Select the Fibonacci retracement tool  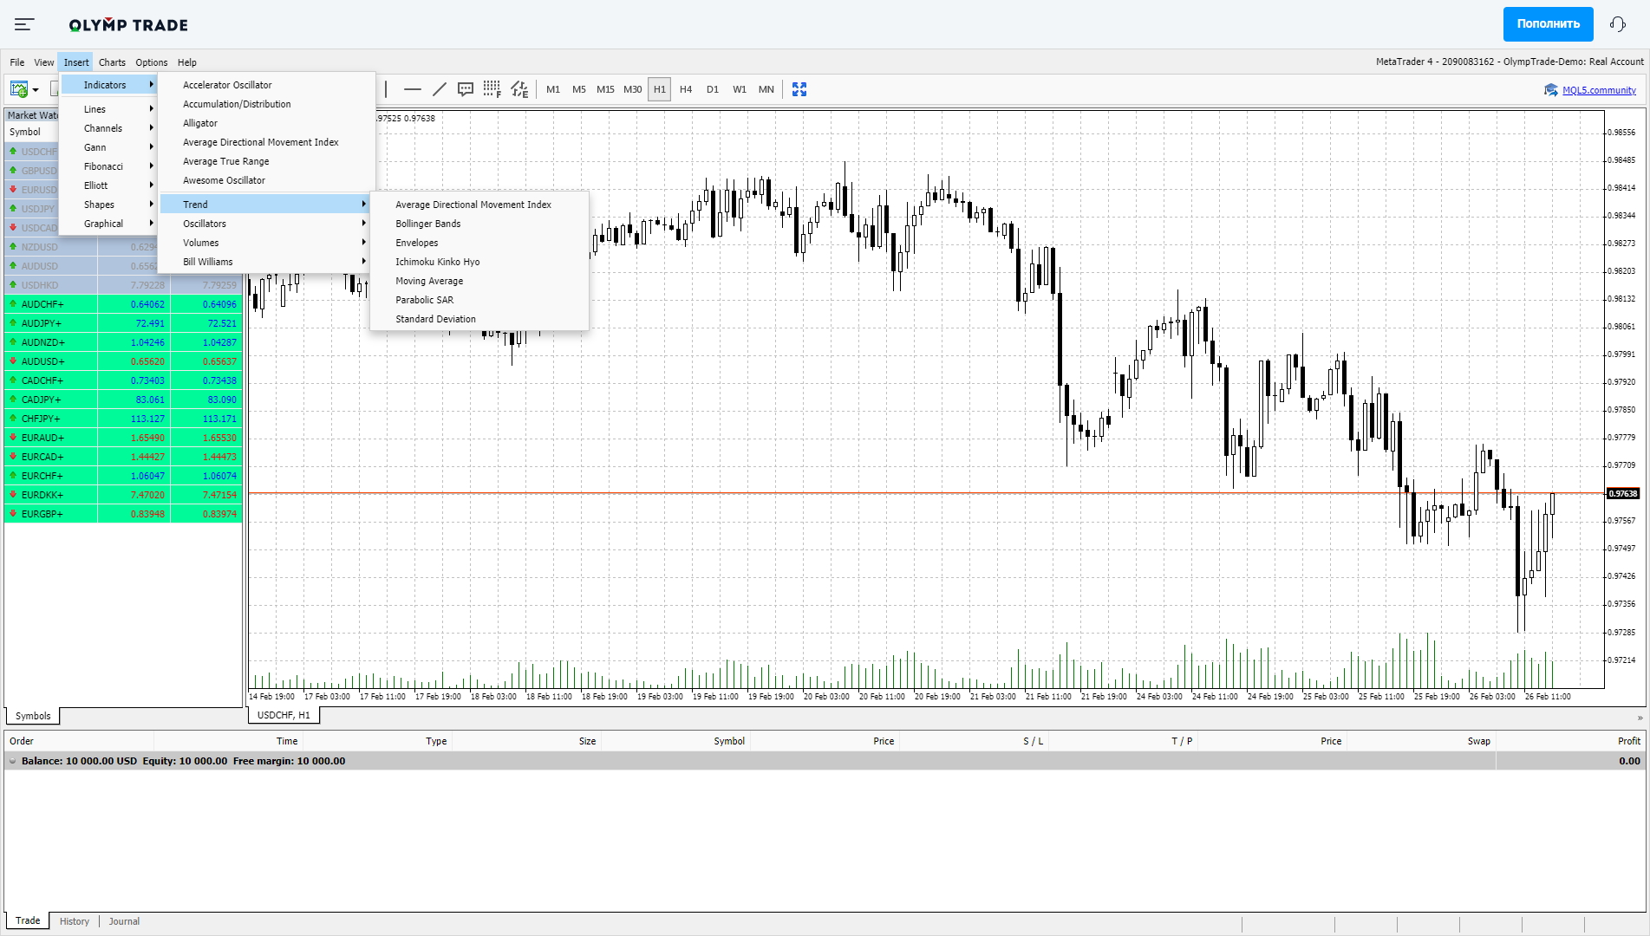pyautogui.click(x=492, y=89)
